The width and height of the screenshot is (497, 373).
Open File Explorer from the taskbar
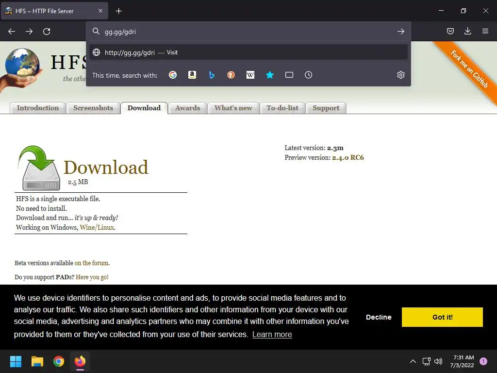[37, 361]
